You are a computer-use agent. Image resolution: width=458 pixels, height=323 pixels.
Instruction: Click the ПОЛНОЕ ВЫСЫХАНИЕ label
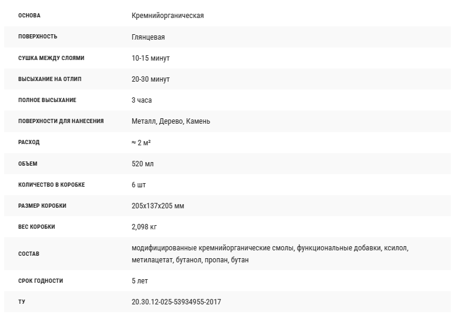click(47, 100)
